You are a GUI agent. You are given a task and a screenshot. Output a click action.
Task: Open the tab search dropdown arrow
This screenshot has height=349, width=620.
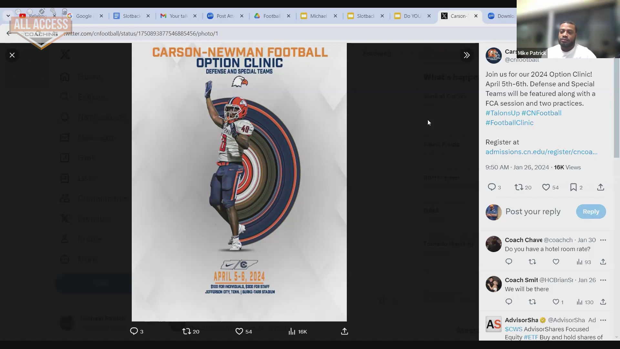click(8, 16)
